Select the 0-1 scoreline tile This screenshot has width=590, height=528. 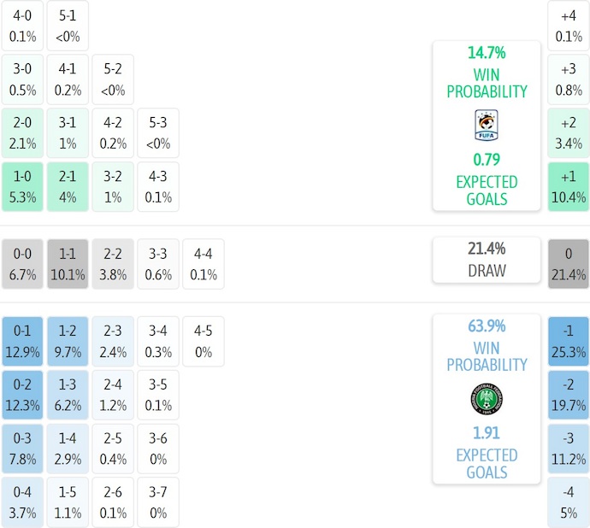(x=22, y=340)
